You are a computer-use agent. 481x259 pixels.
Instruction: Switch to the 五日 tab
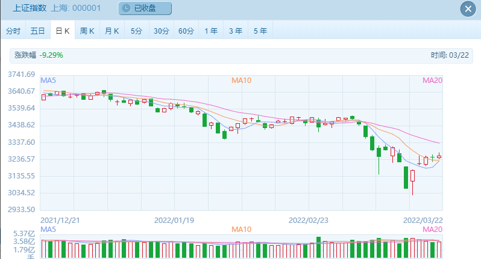(38, 31)
